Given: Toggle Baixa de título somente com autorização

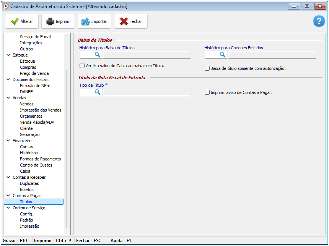Looking at the screenshot, I should tap(207, 68).
